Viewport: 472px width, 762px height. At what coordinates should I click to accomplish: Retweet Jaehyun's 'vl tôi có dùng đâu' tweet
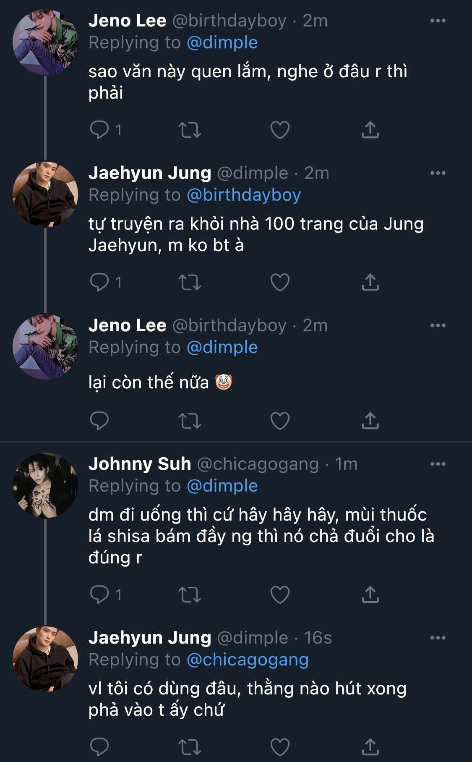coord(190,747)
